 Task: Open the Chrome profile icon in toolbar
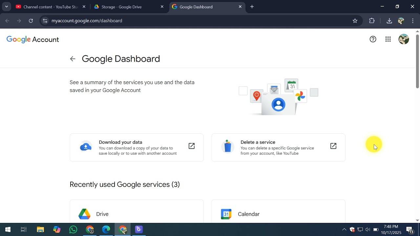(401, 21)
